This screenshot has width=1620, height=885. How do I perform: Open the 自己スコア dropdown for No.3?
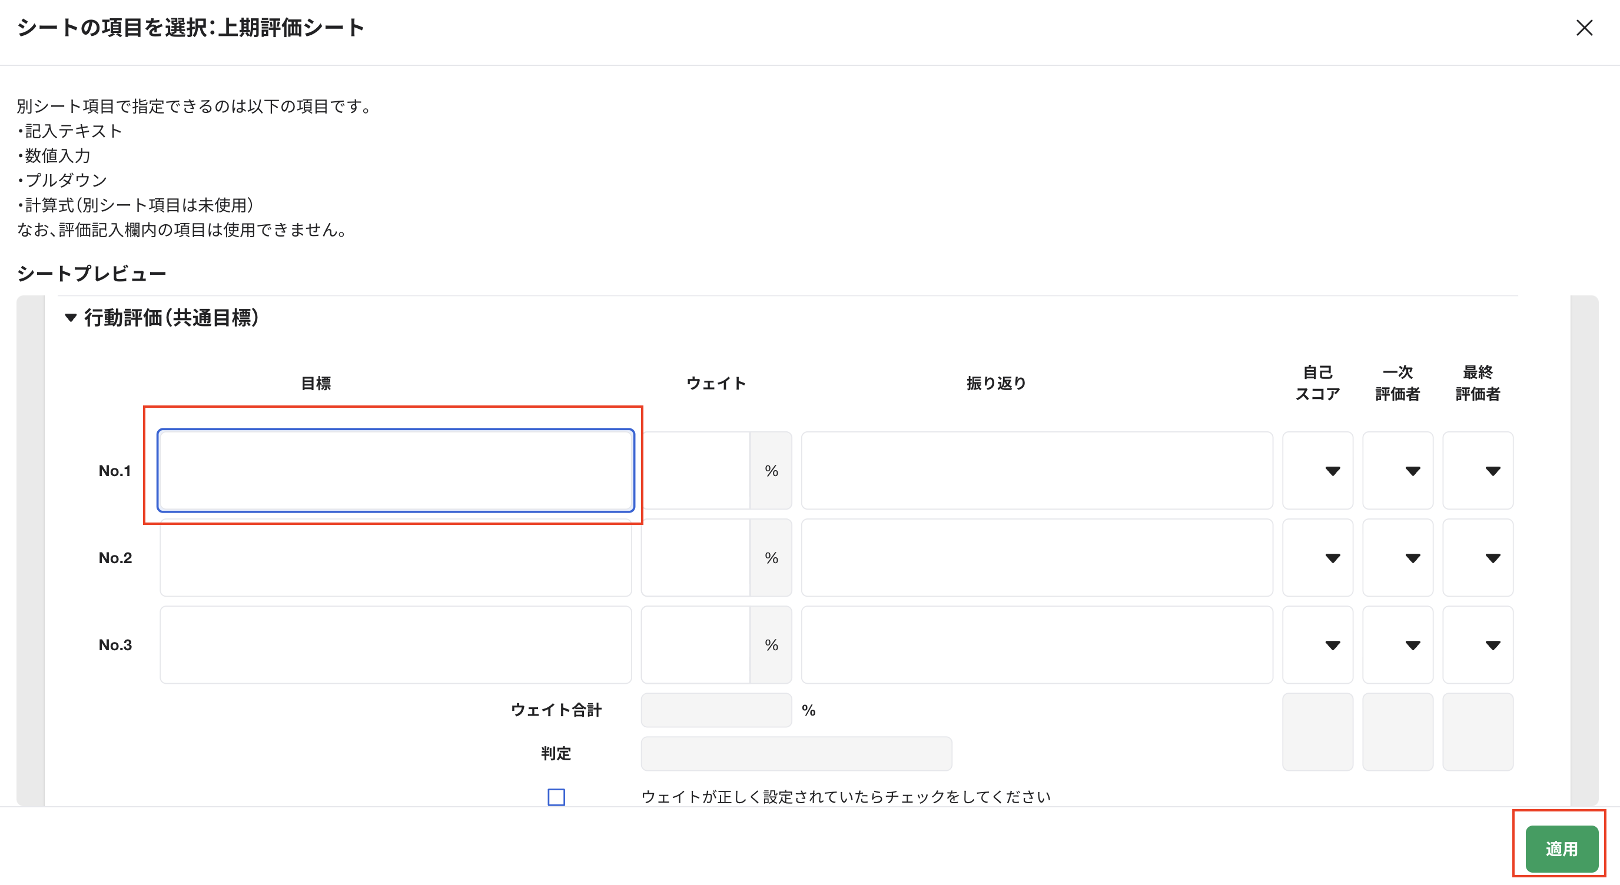pyautogui.click(x=1318, y=644)
